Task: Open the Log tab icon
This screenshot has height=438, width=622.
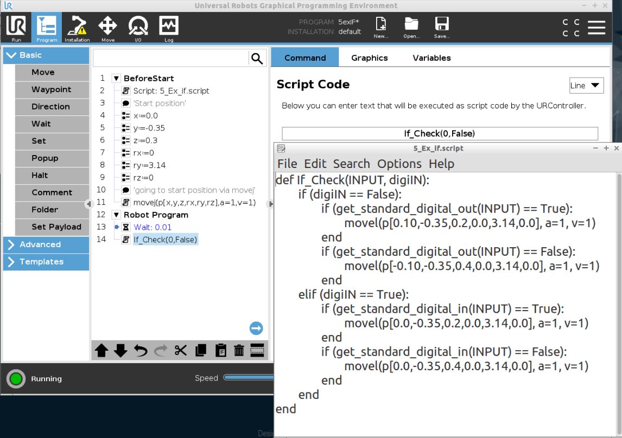Action: click(x=169, y=28)
